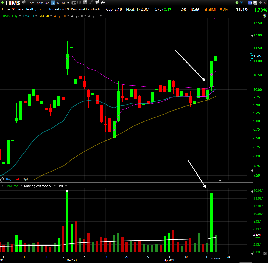The height and width of the screenshot is (263, 268).
Task: Switch to the 65m timeframe
Action: tap(40, 3)
